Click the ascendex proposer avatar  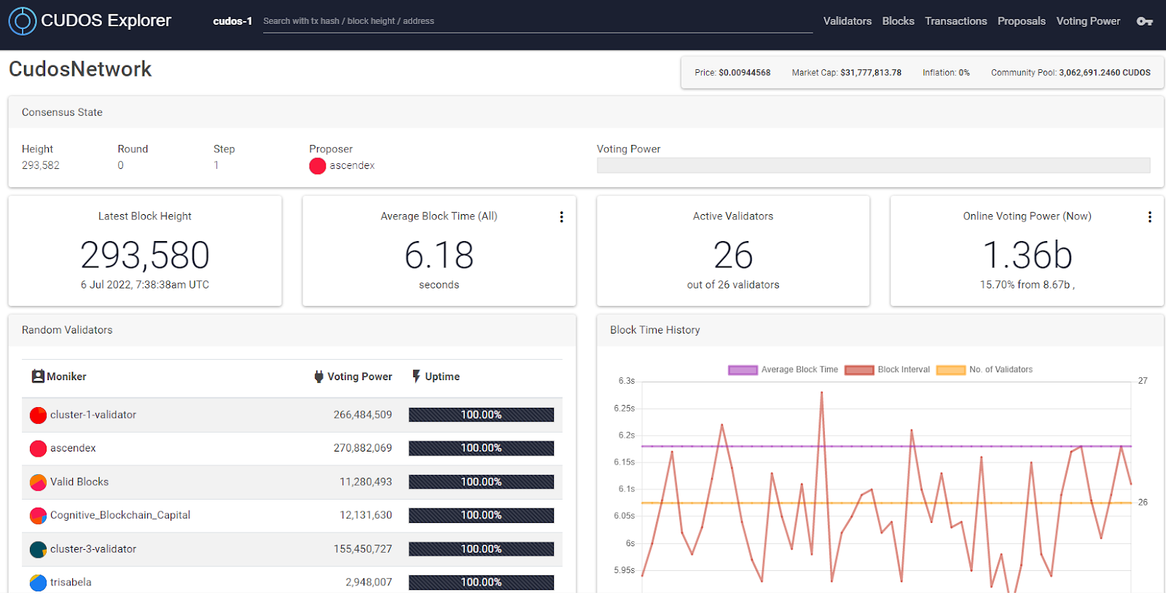click(x=317, y=166)
